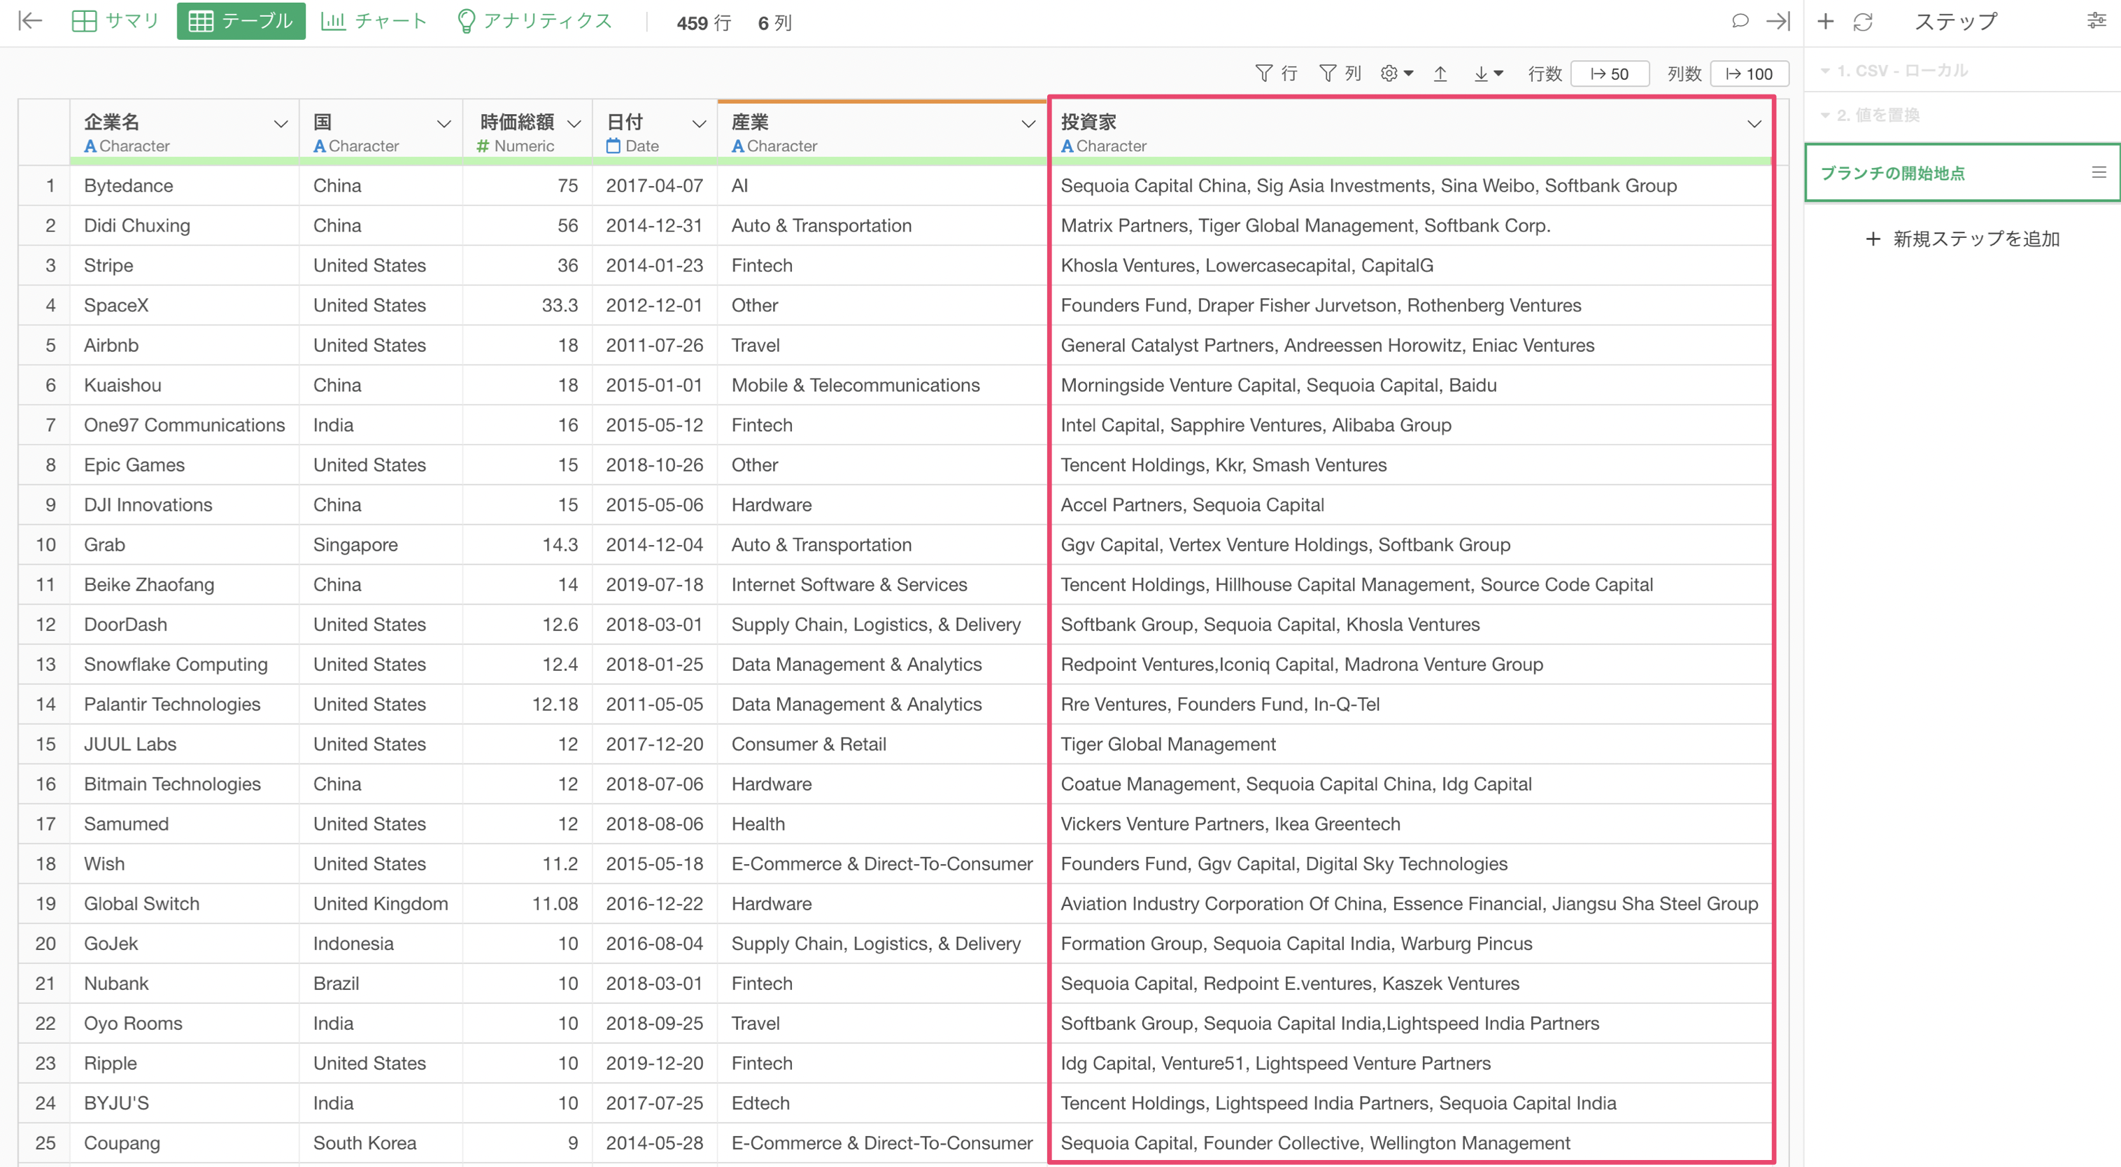Click the plus add step icon
The height and width of the screenshot is (1167, 2121).
pos(1825,22)
